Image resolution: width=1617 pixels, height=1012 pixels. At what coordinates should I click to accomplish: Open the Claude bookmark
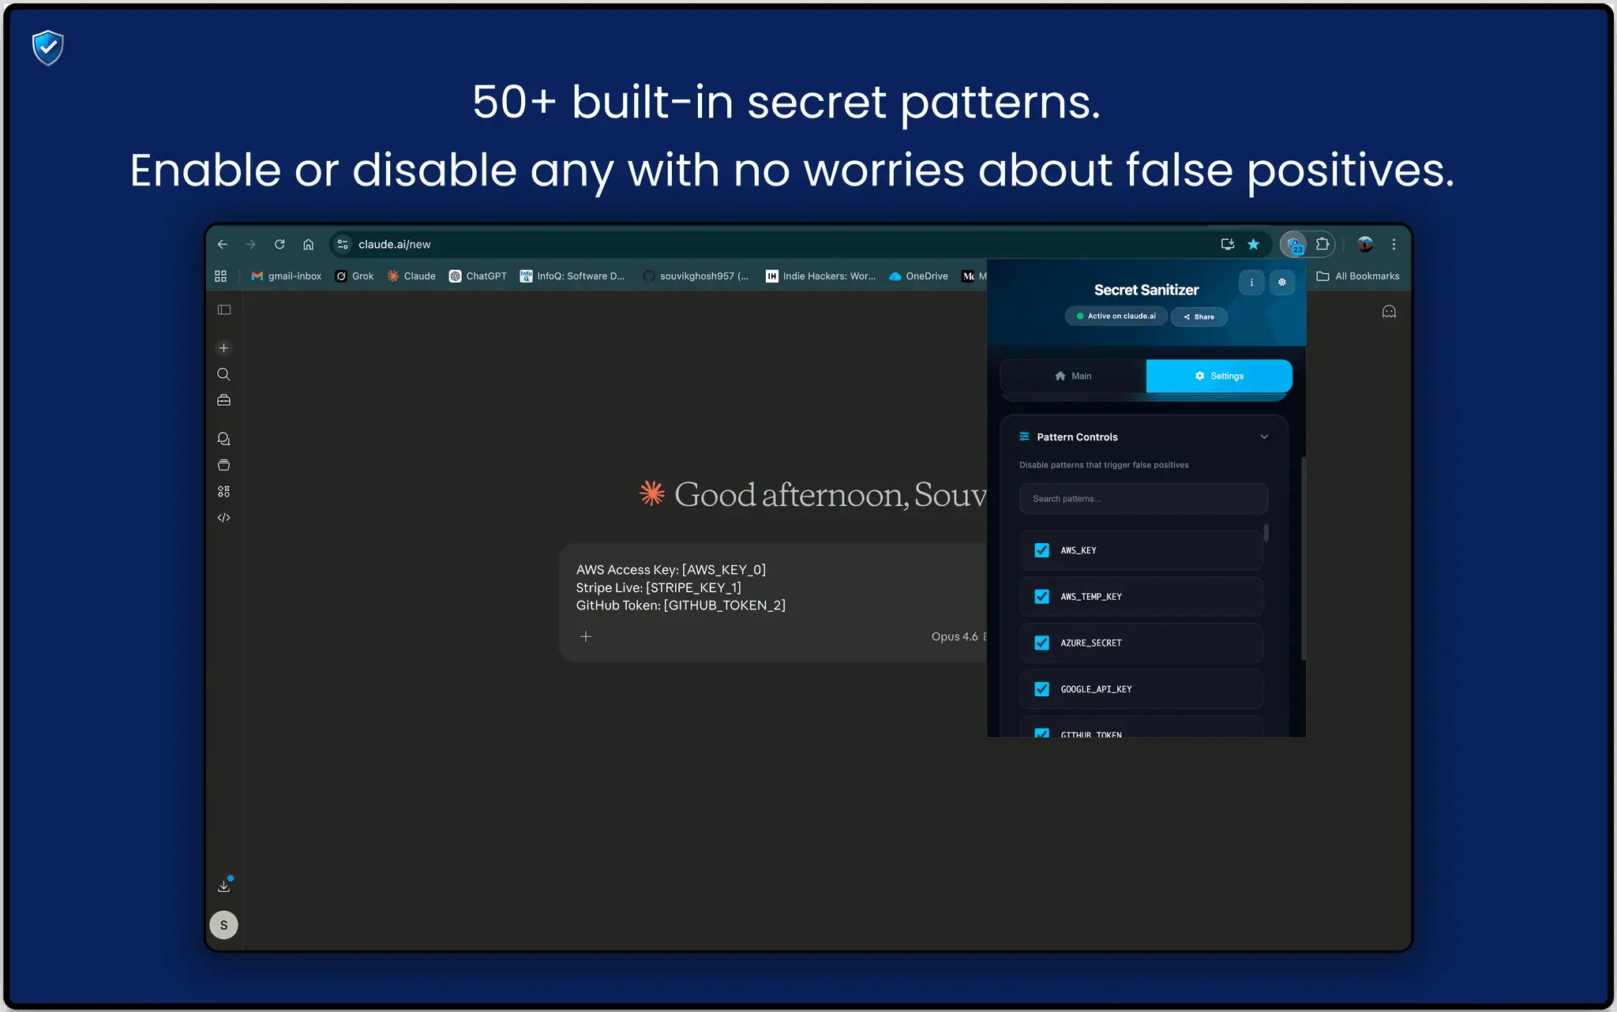[x=411, y=276]
